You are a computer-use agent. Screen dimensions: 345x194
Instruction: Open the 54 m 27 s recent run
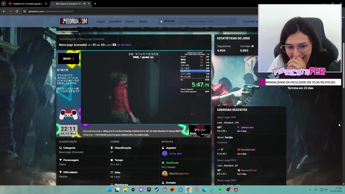click(222, 174)
